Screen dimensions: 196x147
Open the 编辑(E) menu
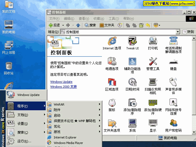[x=69, y=19]
